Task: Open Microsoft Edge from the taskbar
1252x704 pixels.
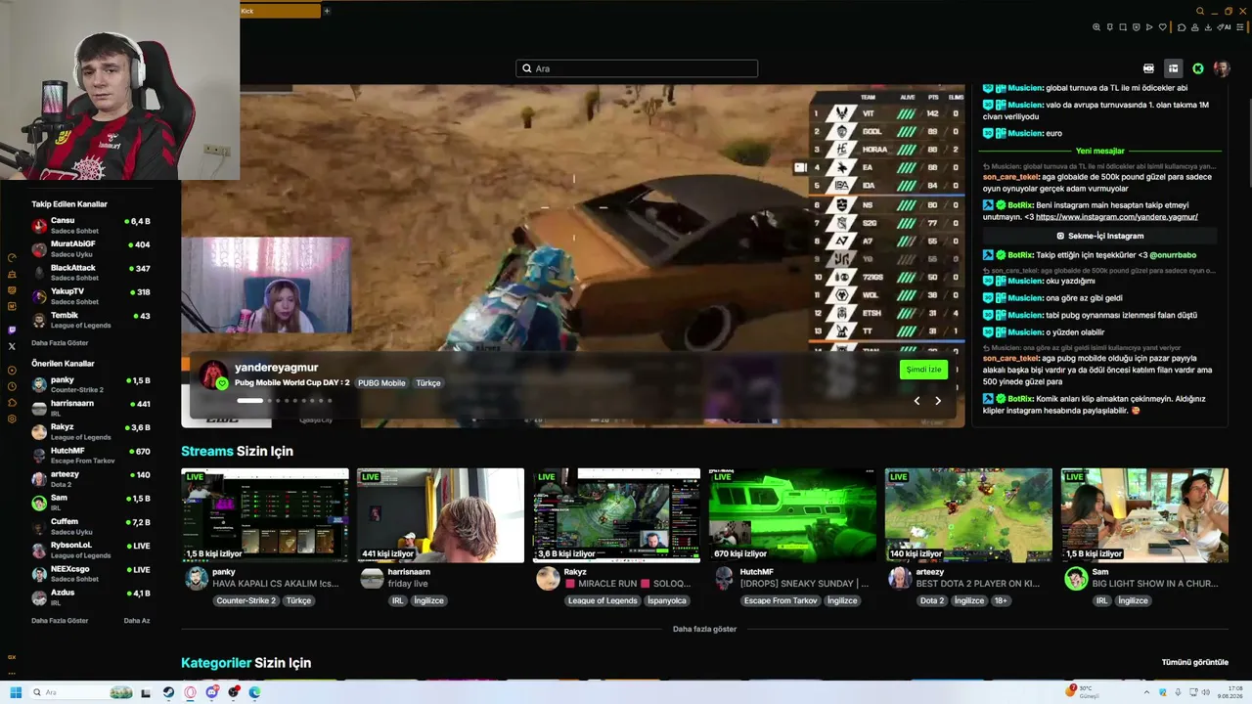Action: coord(254,692)
